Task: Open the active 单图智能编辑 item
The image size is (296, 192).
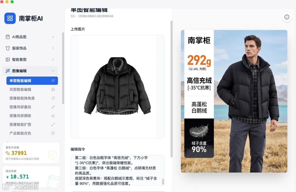Action: [x=32, y=81]
